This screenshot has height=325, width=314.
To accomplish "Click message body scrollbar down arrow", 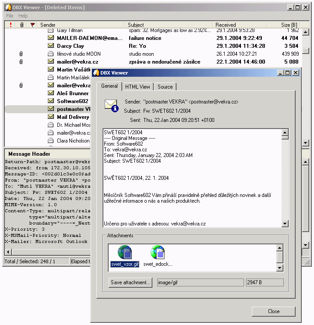I will (285, 223).
